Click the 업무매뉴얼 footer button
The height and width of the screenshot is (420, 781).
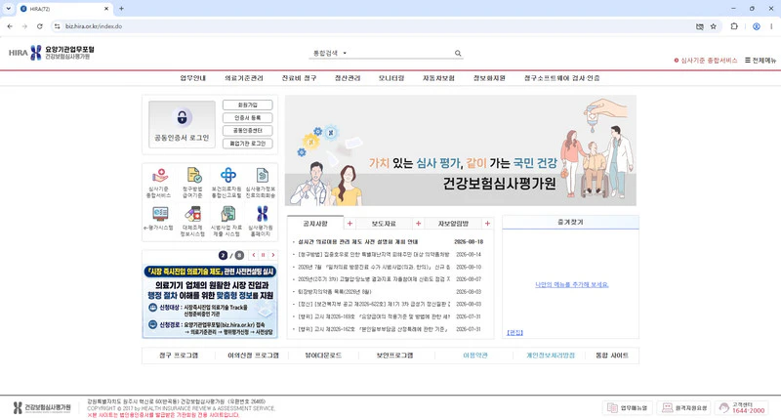click(x=627, y=408)
